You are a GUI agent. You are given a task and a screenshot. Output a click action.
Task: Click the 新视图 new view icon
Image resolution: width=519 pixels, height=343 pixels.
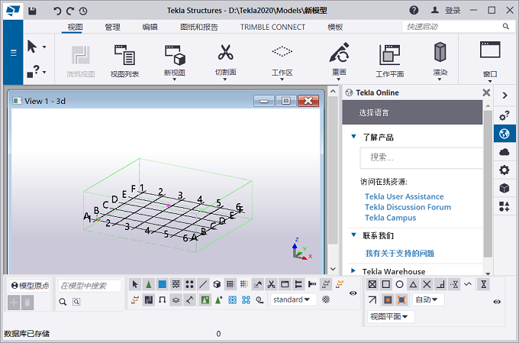[x=175, y=55]
